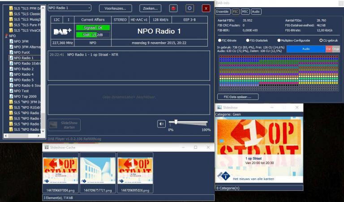344x202 pixels.
Task: Switch to the Ensemble tab
Action: point(223,12)
